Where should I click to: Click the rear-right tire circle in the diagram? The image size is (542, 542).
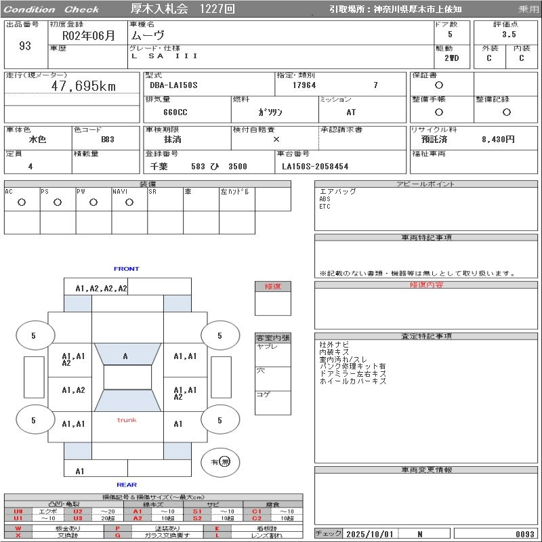(220, 420)
